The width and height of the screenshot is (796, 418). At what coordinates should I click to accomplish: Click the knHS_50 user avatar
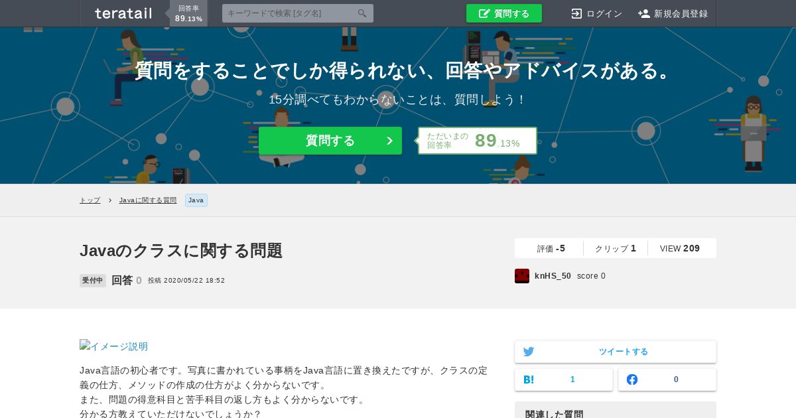[x=522, y=276]
